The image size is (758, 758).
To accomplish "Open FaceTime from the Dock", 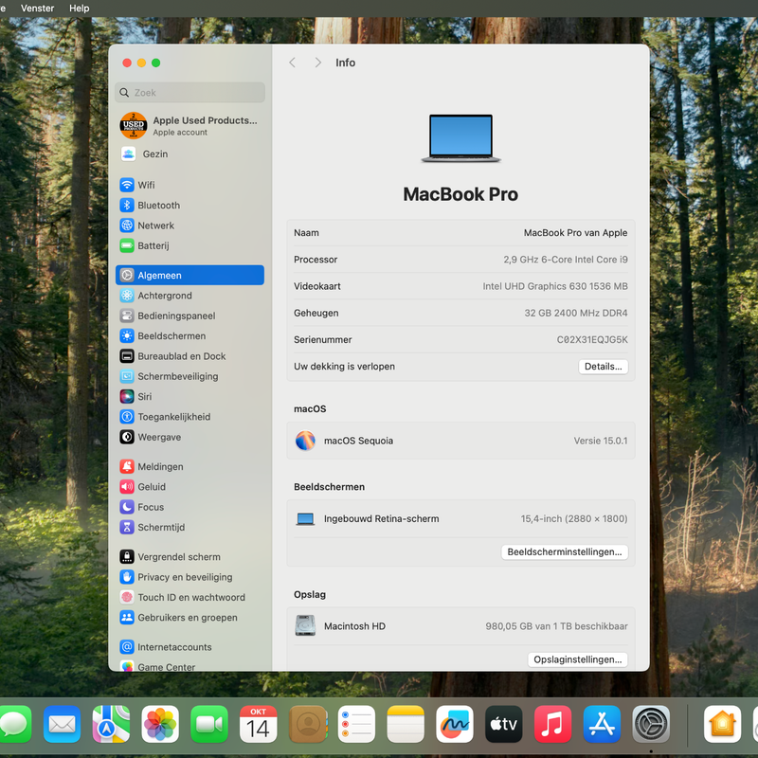I will click(x=209, y=724).
